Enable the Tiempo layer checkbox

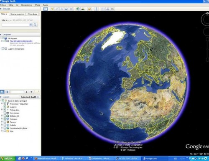pyautogui.click(x=5, y=122)
